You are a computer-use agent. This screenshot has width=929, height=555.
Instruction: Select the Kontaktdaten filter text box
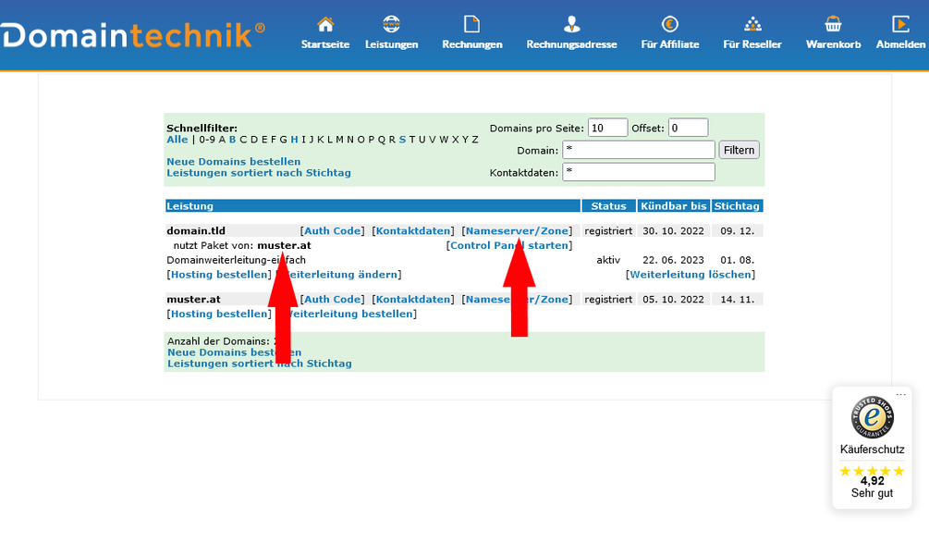coord(638,172)
